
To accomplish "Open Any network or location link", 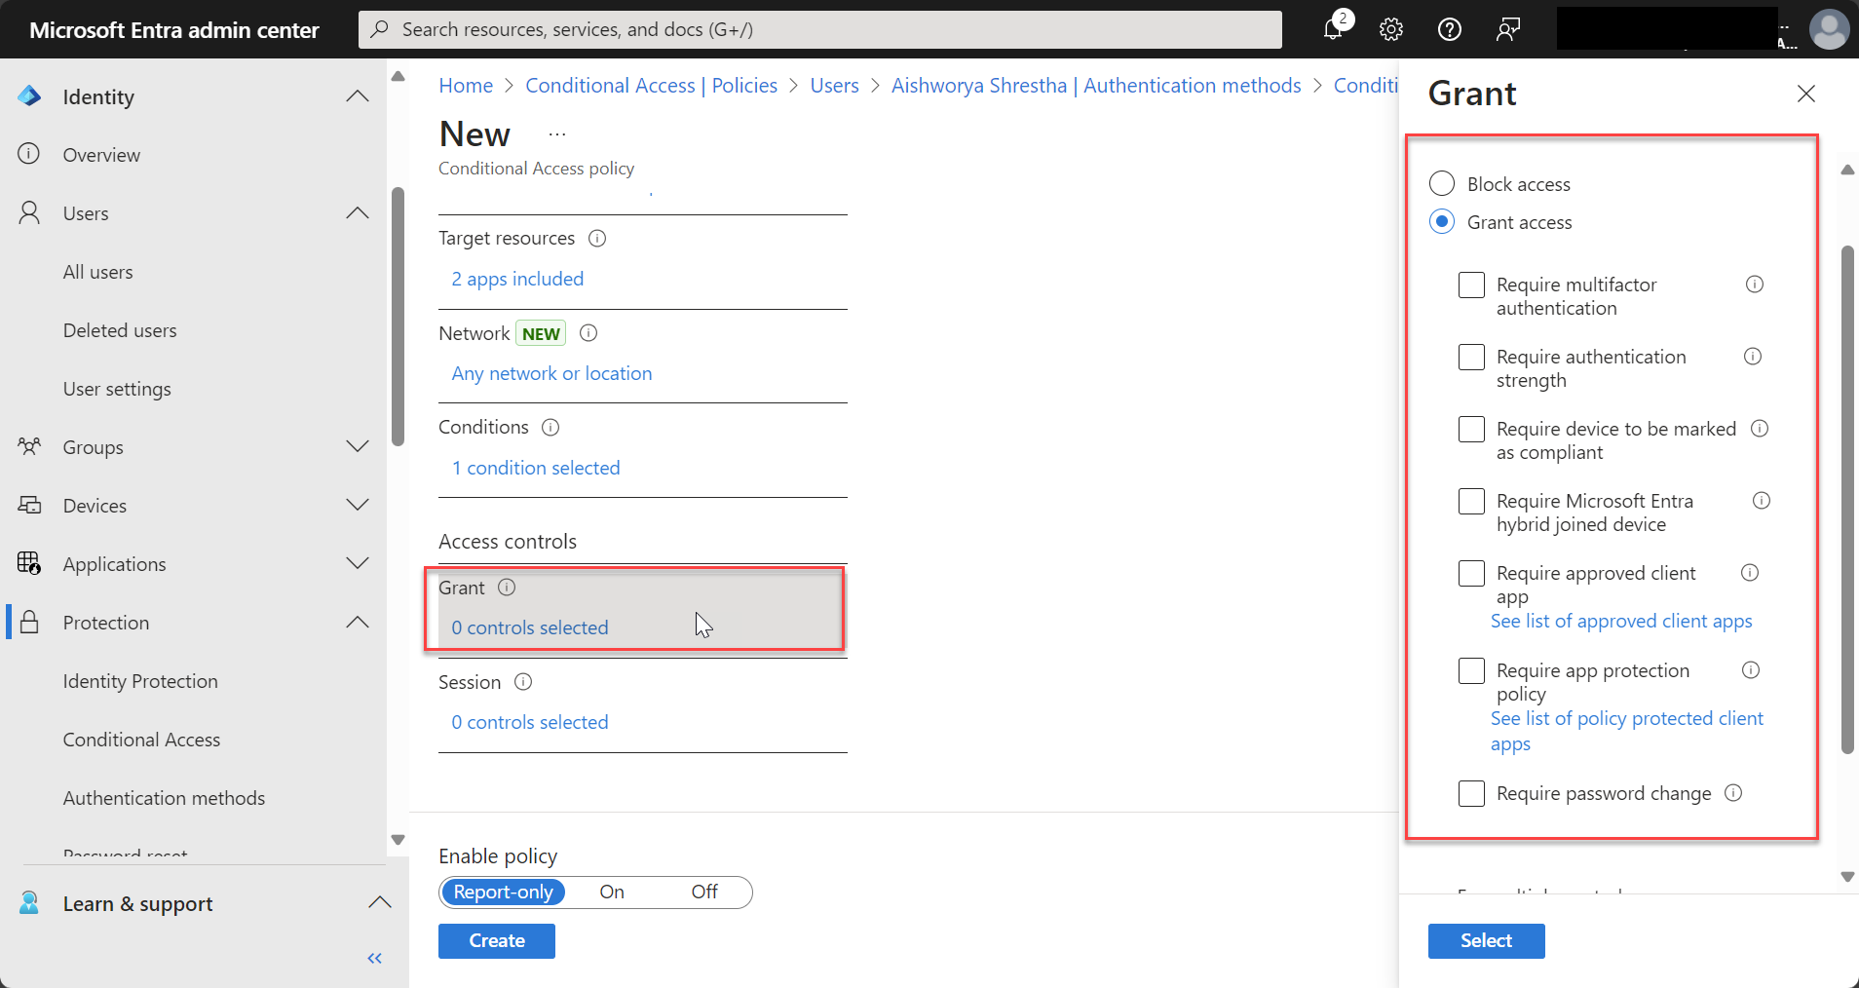I will pos(551,373).
